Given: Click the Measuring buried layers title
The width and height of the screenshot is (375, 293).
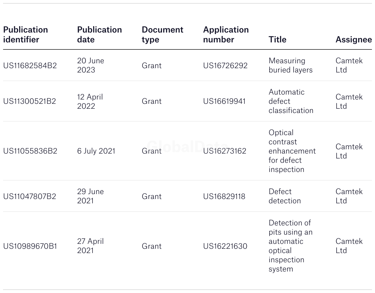Looking at the screenshot, I should 290,65.
